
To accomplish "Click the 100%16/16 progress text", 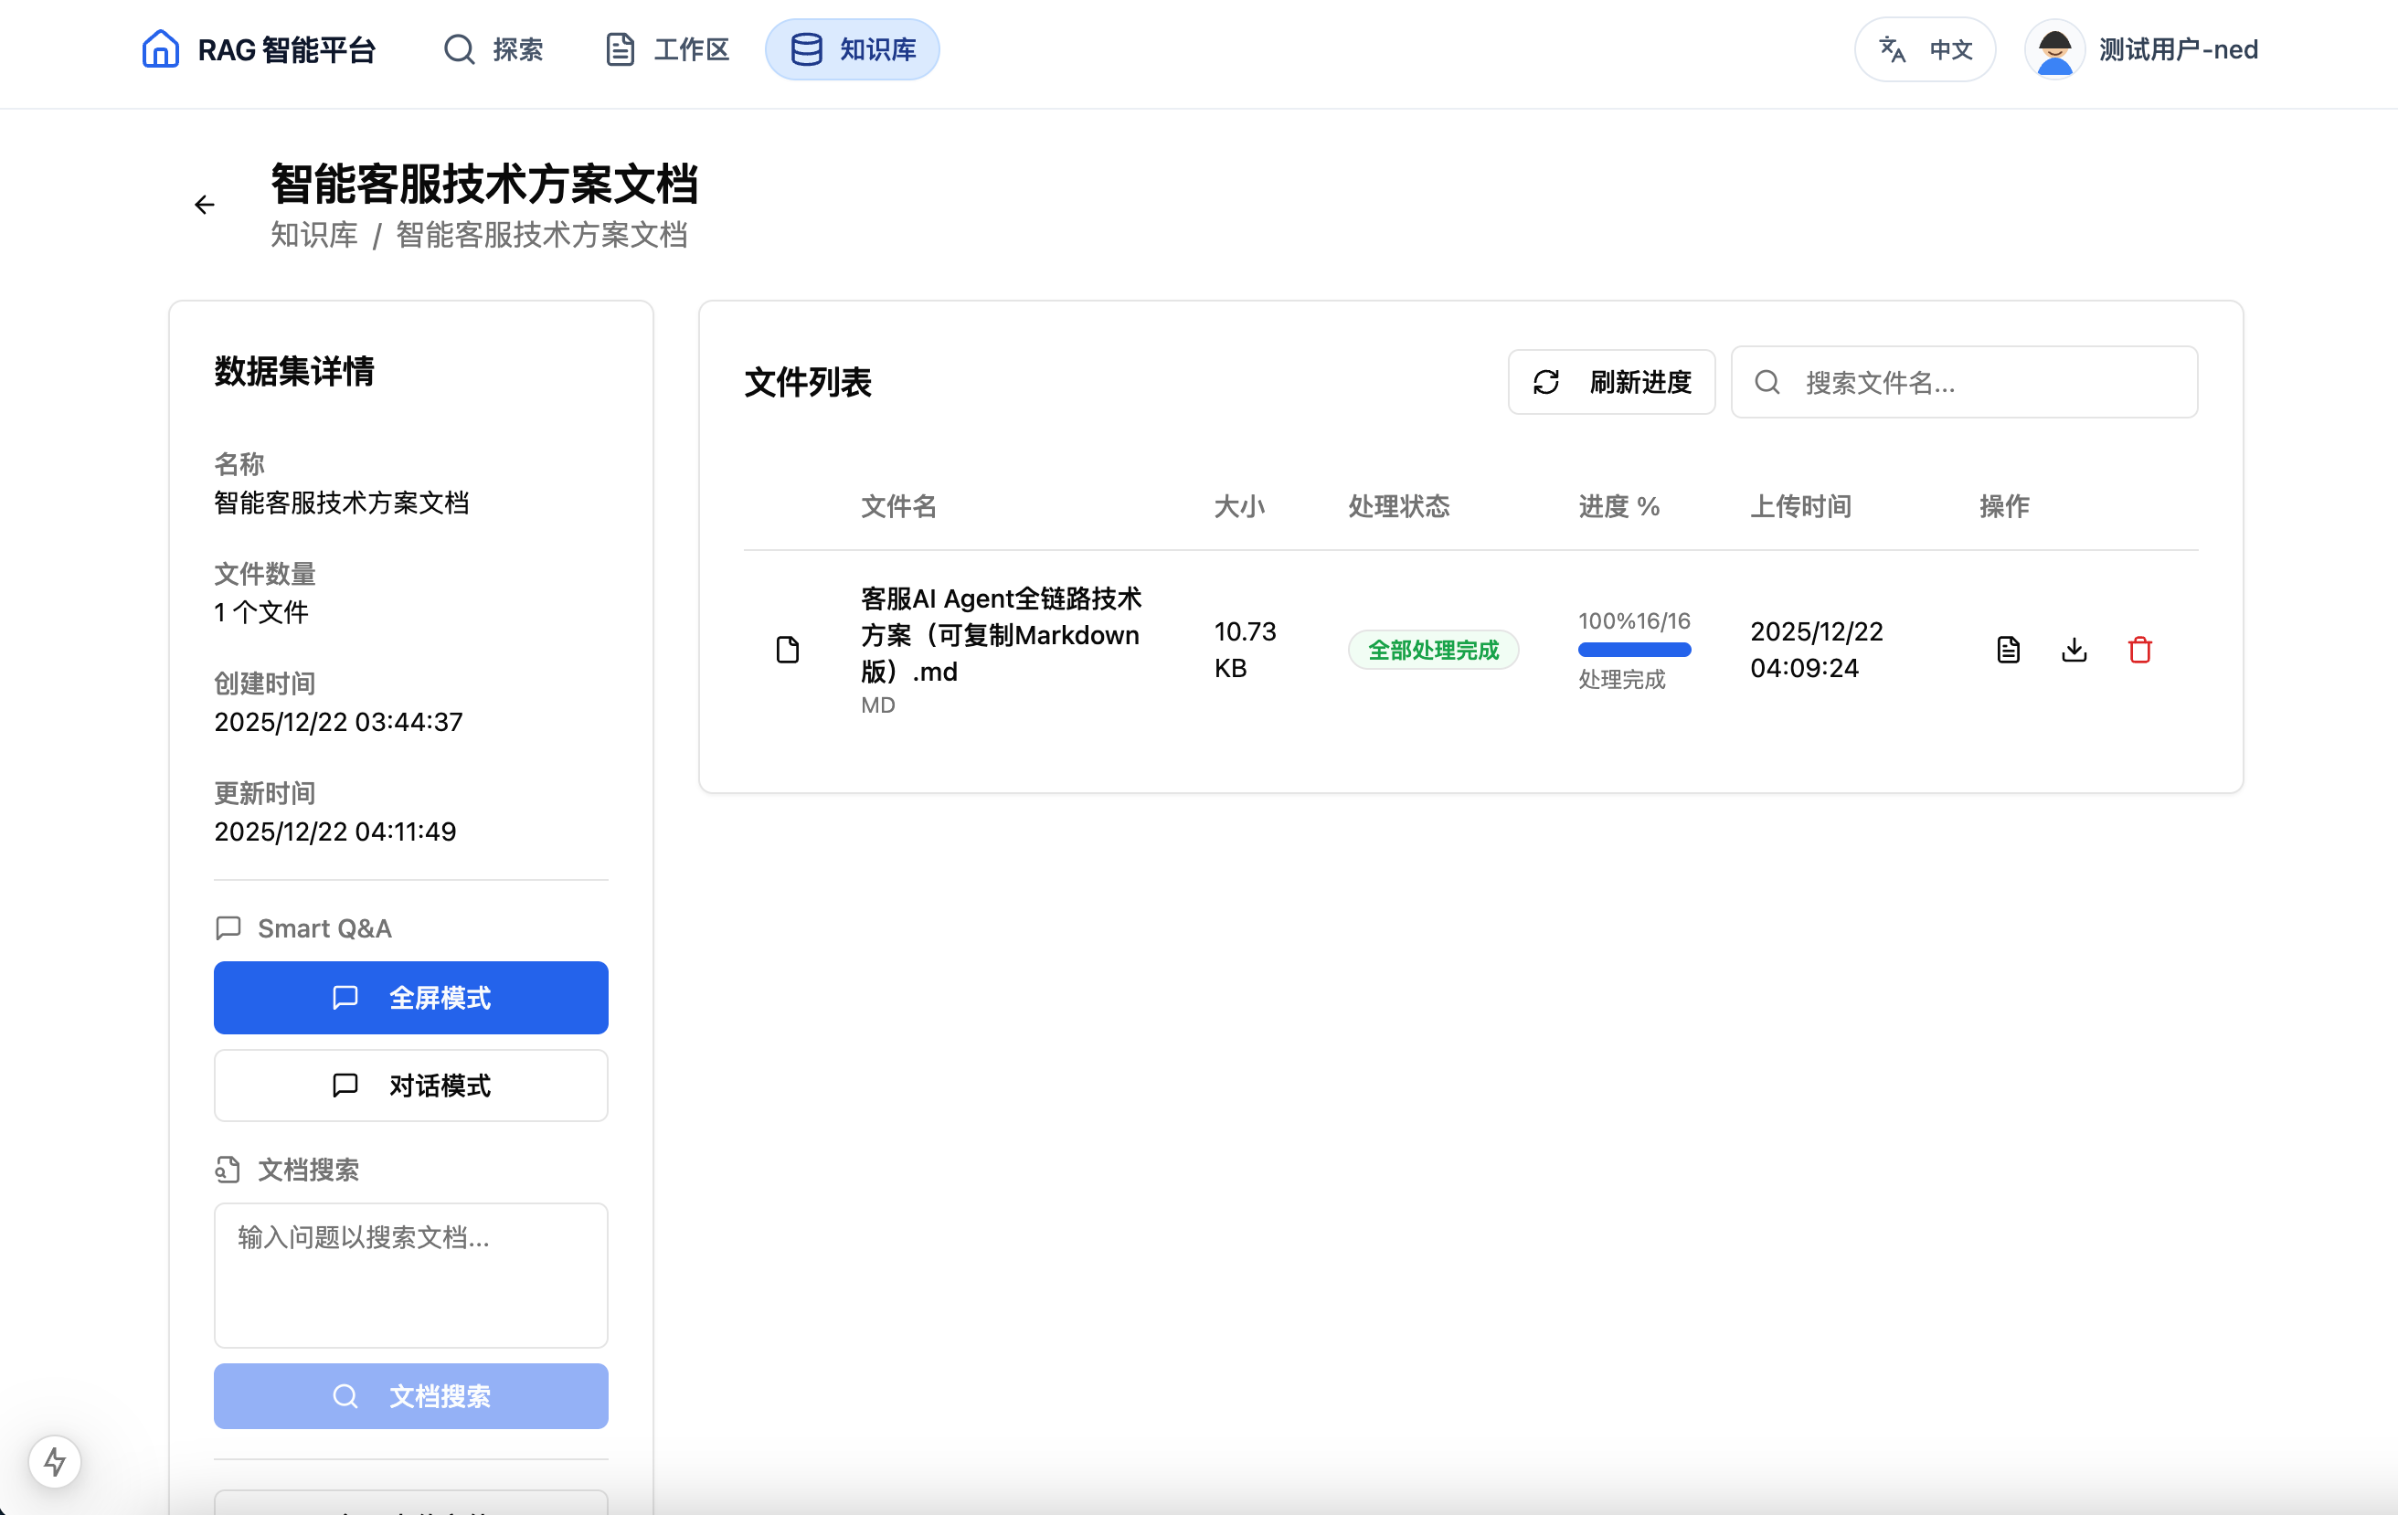I will [x=1634, y=621].
